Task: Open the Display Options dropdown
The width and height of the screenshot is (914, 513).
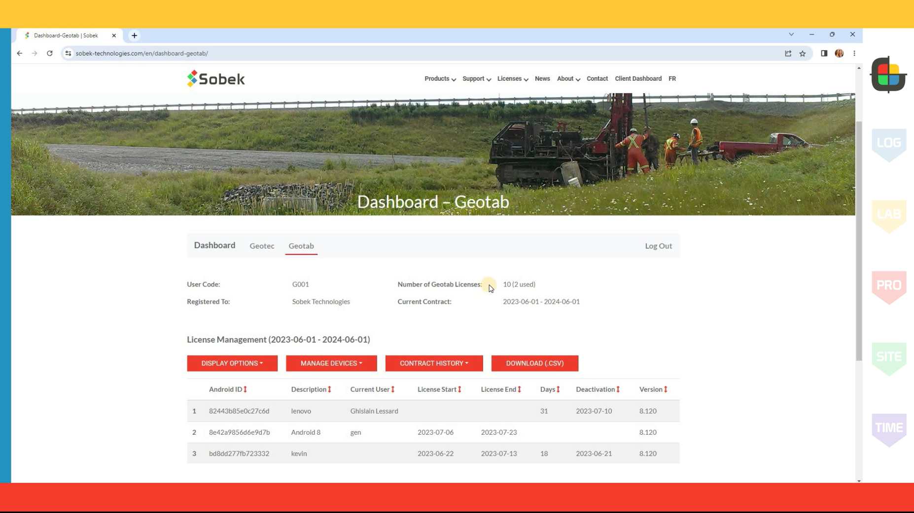Action: tap(232, 363)
